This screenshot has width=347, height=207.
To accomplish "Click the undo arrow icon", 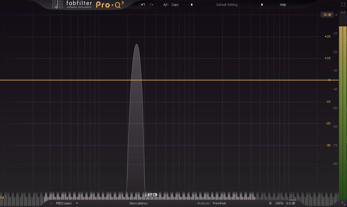I will 143,4.
